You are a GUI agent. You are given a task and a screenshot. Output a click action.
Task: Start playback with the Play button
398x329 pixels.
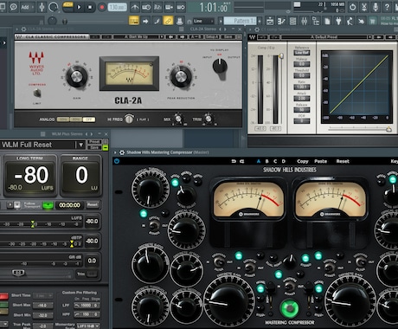tap(79, 7)
